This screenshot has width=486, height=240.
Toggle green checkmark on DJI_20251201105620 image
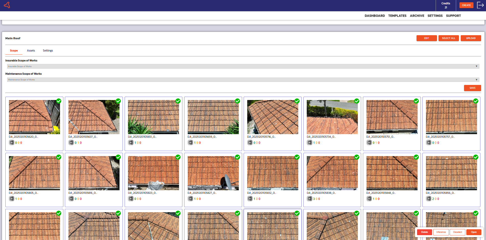pos(59,101)
